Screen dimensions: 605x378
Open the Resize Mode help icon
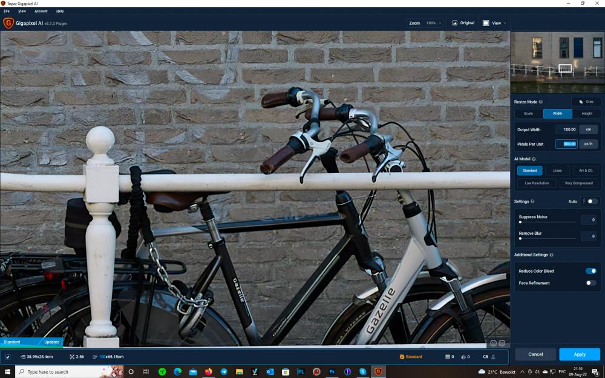(540, 102)
